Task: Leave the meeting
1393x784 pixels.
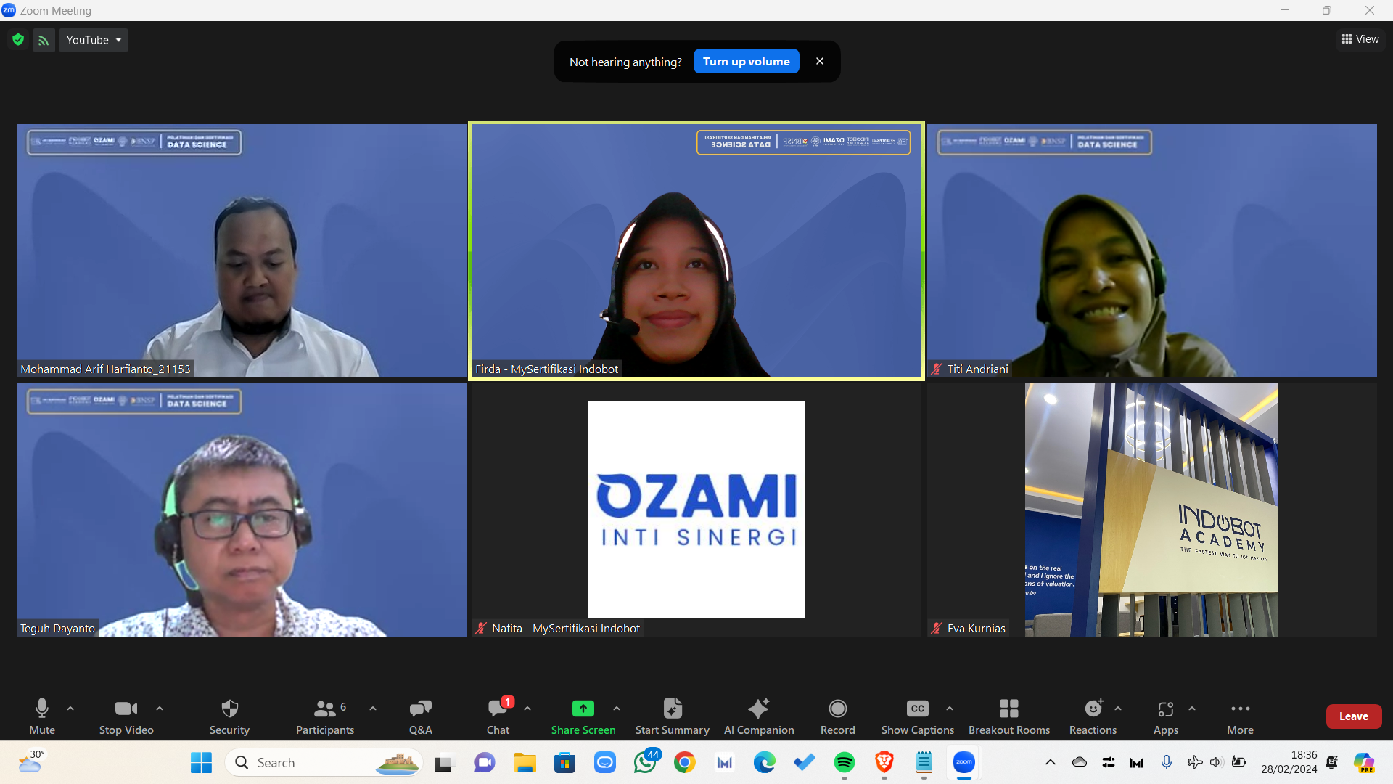Action: coord(1354,716)
